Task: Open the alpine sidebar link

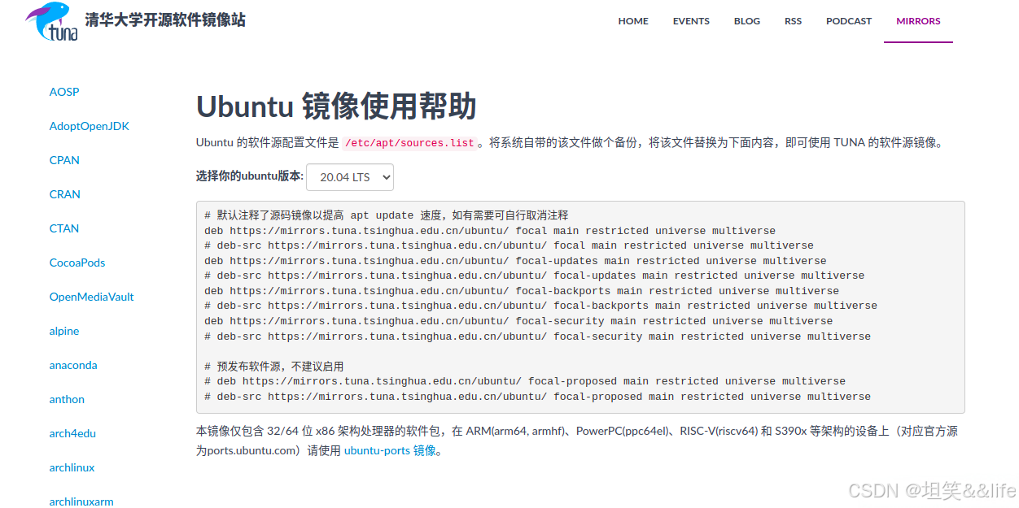Action: click(x=64, y=331)
